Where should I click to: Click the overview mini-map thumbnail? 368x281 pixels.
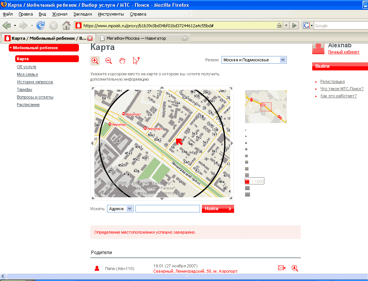[266, 107]
